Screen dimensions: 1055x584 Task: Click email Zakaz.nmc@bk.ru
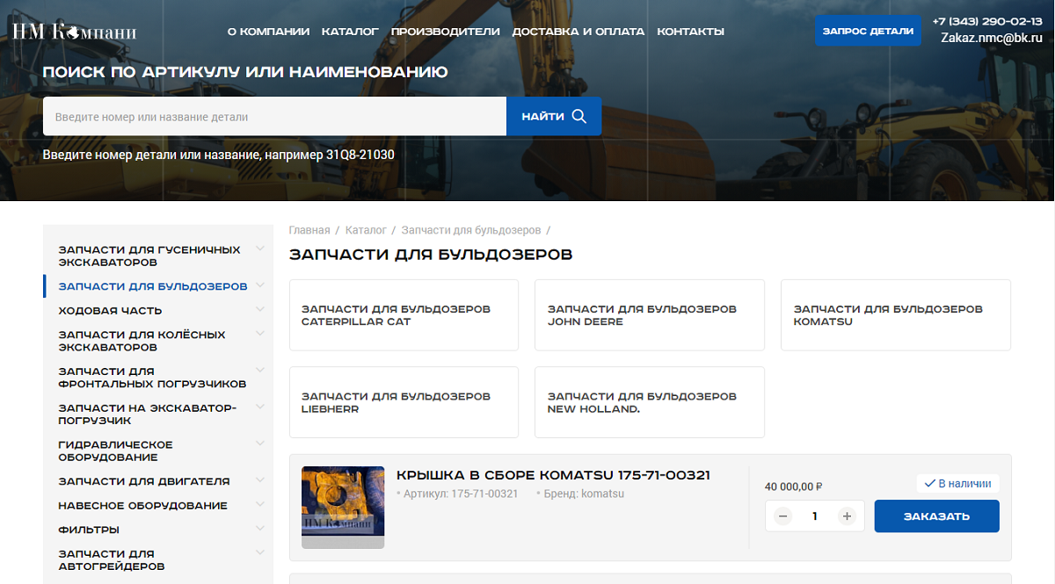pos(992,38)
